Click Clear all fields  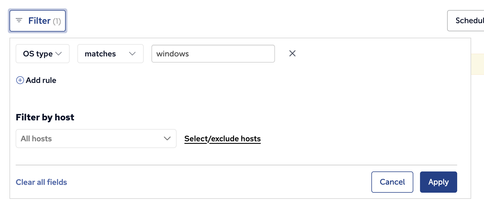[x=41, y=182]
